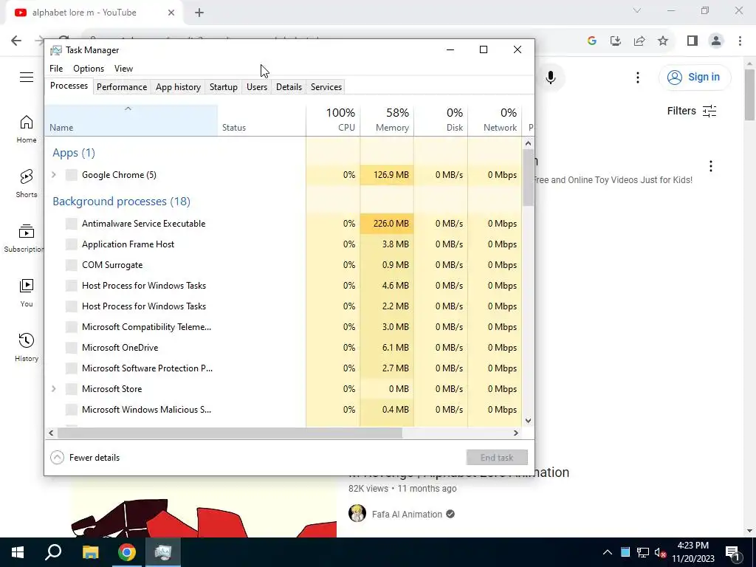Close the alphabet lore m YouTube tab
The width and height of the screenshot is (756, 567).
pyautogui.click(x=171, y=13)
